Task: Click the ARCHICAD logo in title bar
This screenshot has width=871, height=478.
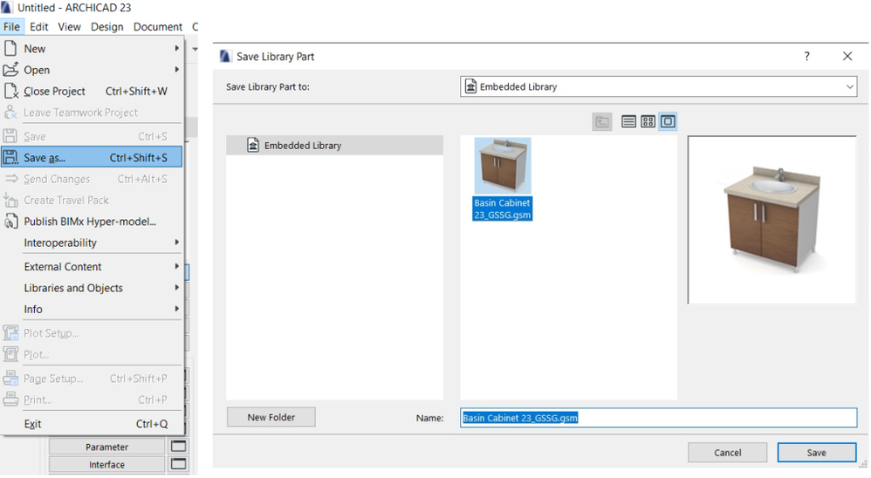Action: [x=6, y=7]
